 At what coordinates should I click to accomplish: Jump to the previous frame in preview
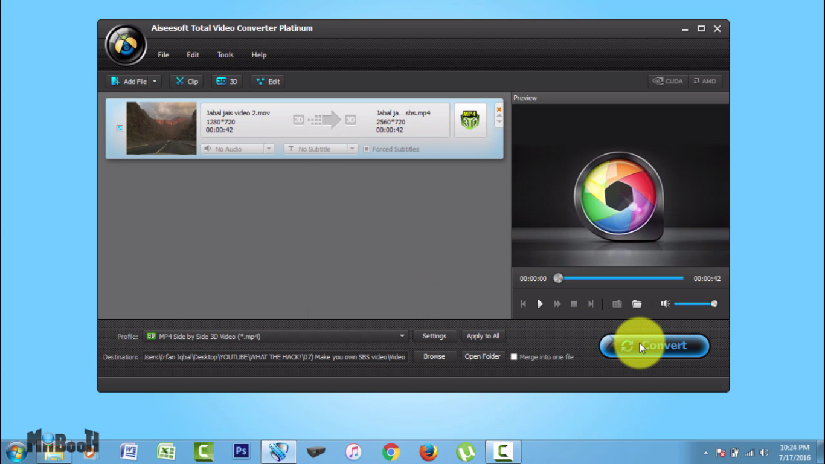pyautogui.click(x=523, y=304)
